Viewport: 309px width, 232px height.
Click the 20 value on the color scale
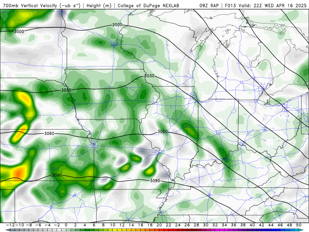coord(159,225)
